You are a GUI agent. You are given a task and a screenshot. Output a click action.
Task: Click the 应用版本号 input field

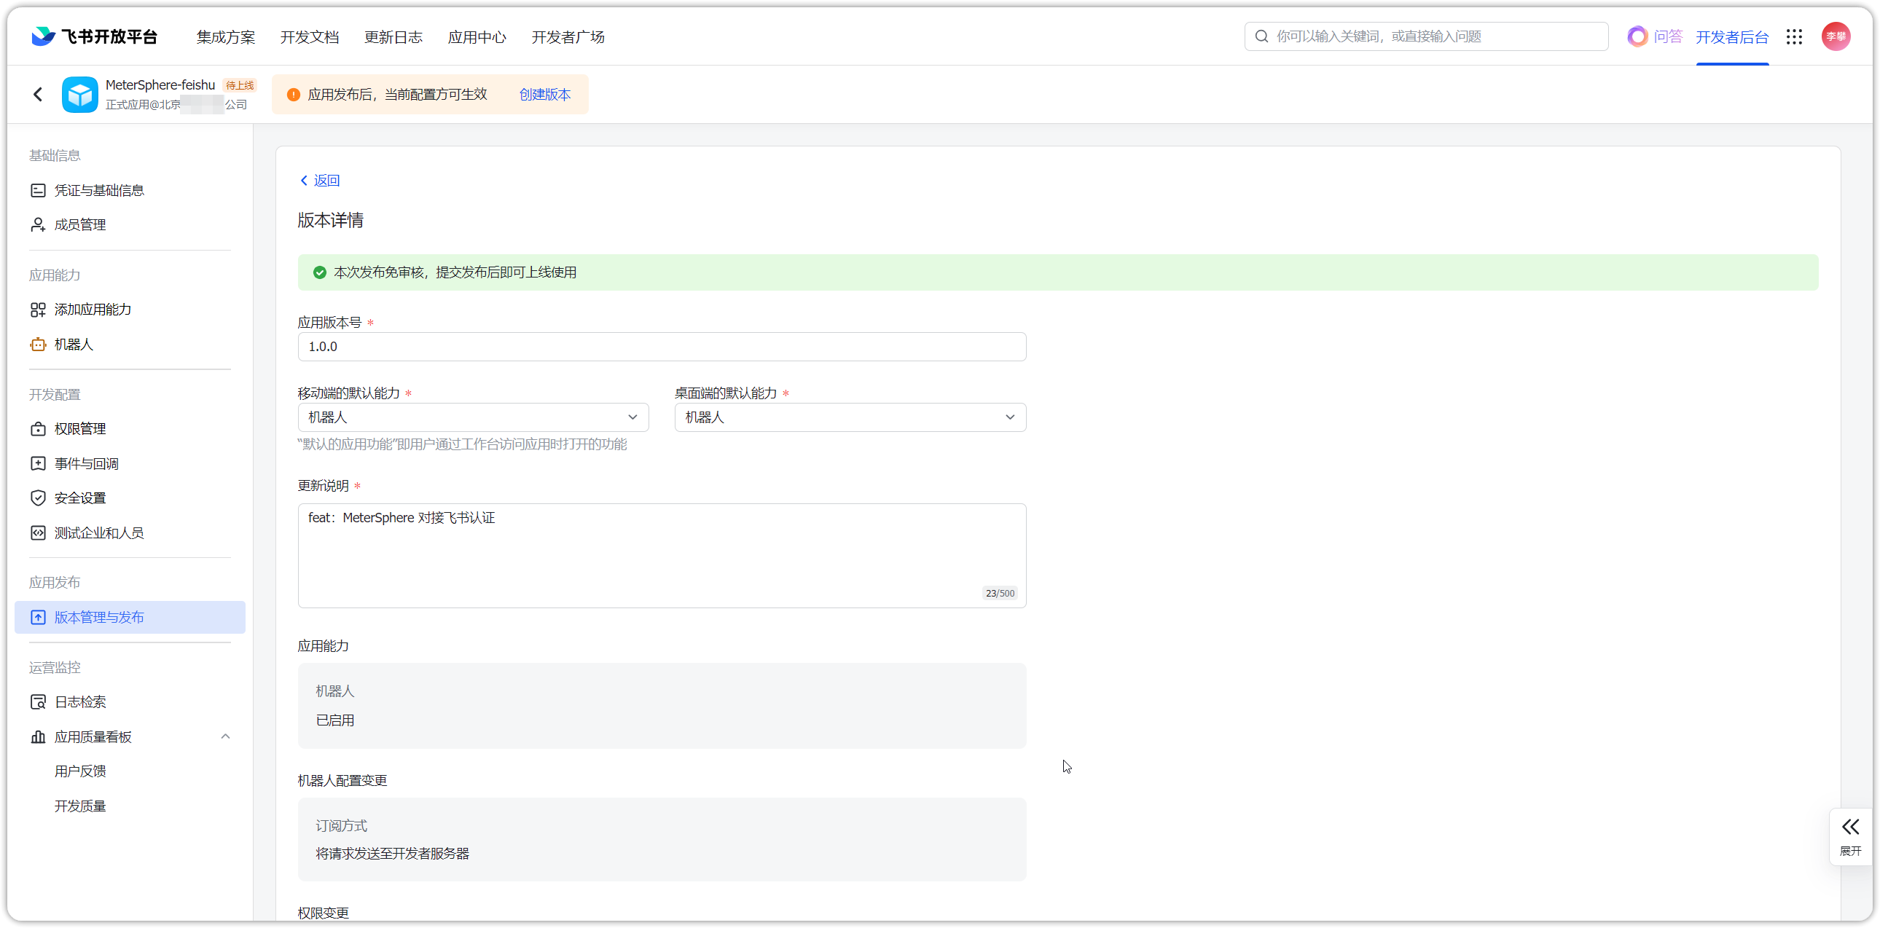(x=662, y=347)
